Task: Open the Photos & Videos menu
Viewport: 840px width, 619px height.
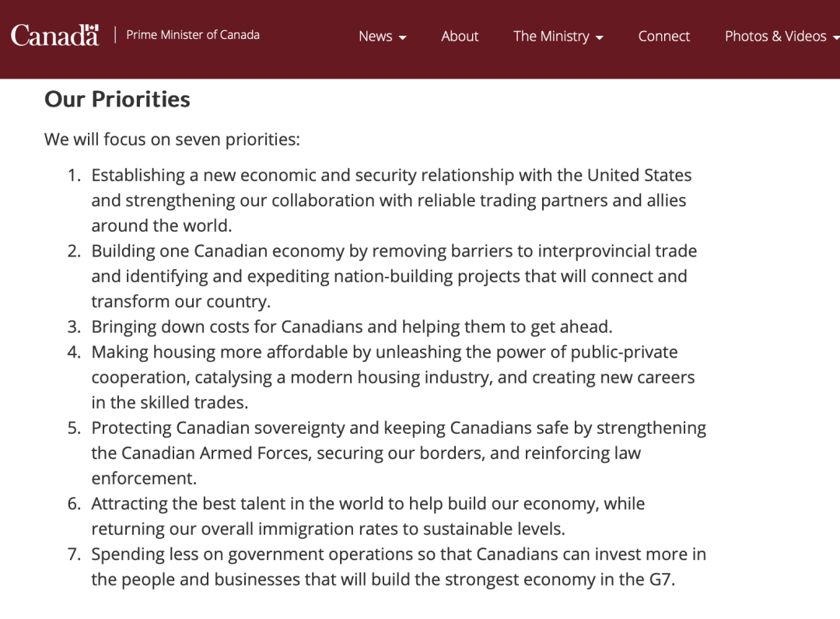Action: click(775, 37)
